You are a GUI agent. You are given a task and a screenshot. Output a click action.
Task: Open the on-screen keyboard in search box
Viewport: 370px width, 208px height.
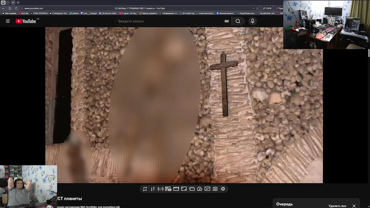tap(227, 21)
